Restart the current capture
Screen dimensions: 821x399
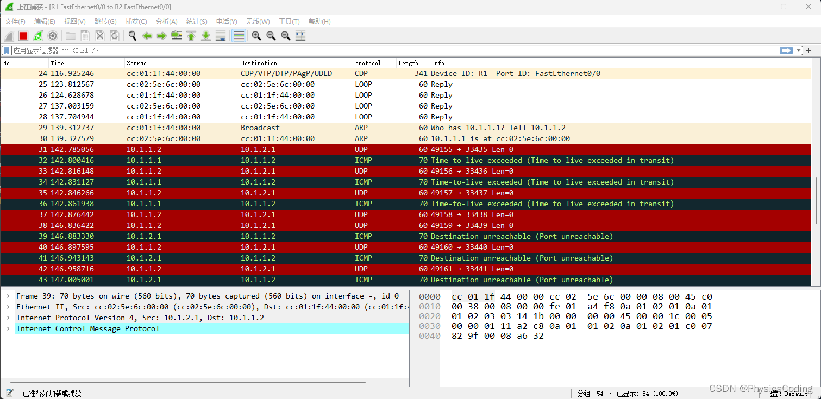tap(37, 36)
